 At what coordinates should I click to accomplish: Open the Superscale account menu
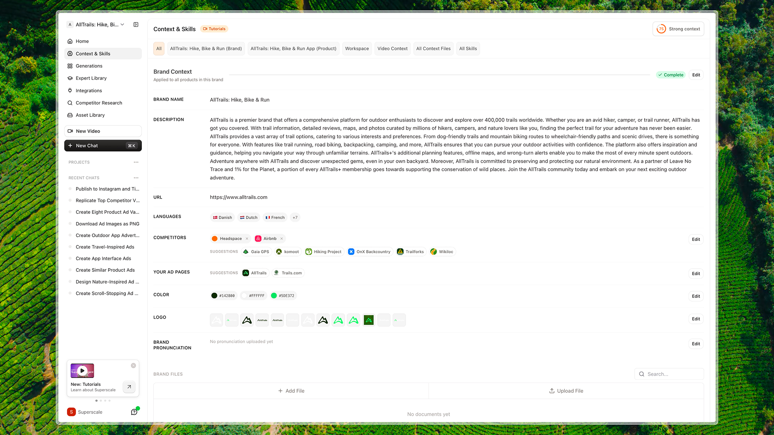(85, 412)
